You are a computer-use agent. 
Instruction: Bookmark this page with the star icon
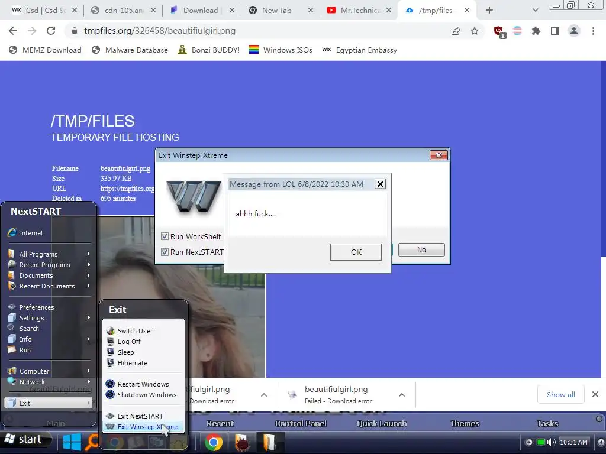click(x=475, y=31)
